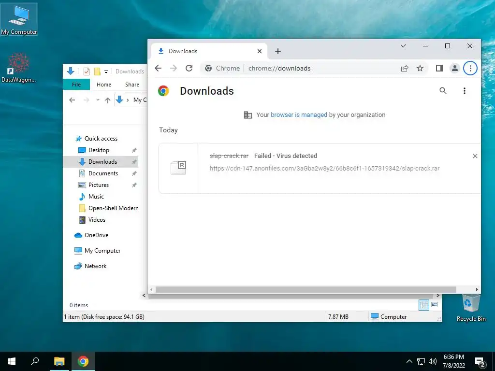Reload the chrome://downloads page
Viewport: 495px width, 371px height.
point(189,68)
